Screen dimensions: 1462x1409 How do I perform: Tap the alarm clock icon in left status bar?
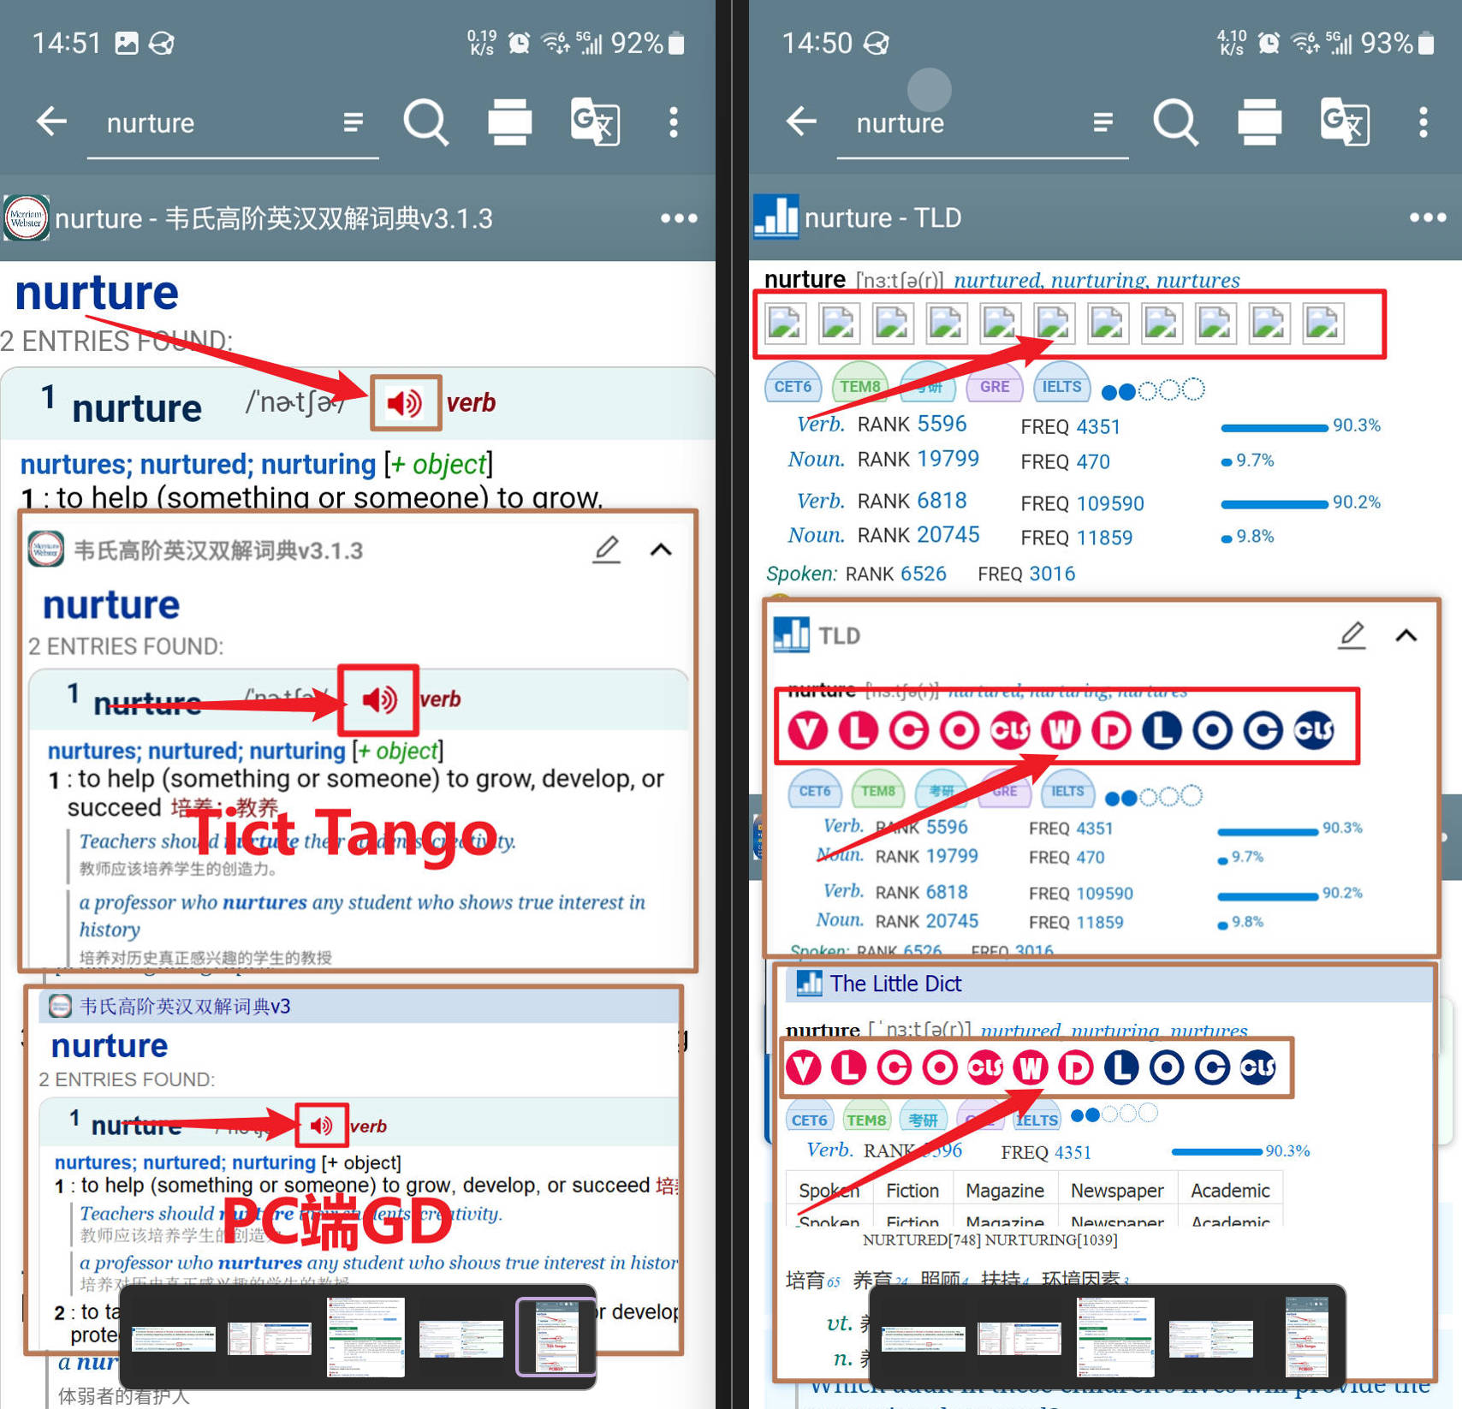(x=519, y=43)
